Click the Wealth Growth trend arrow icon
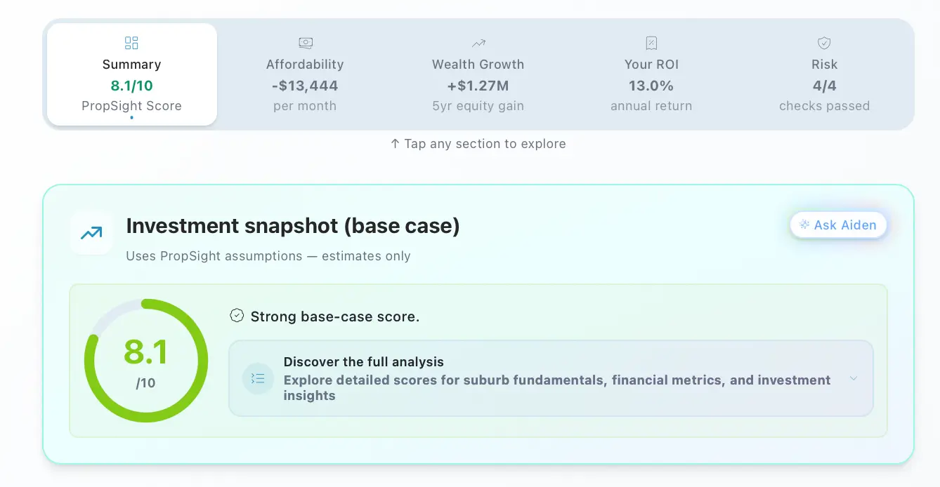This screenshot has width=940, height=487. tap(478, 43)
